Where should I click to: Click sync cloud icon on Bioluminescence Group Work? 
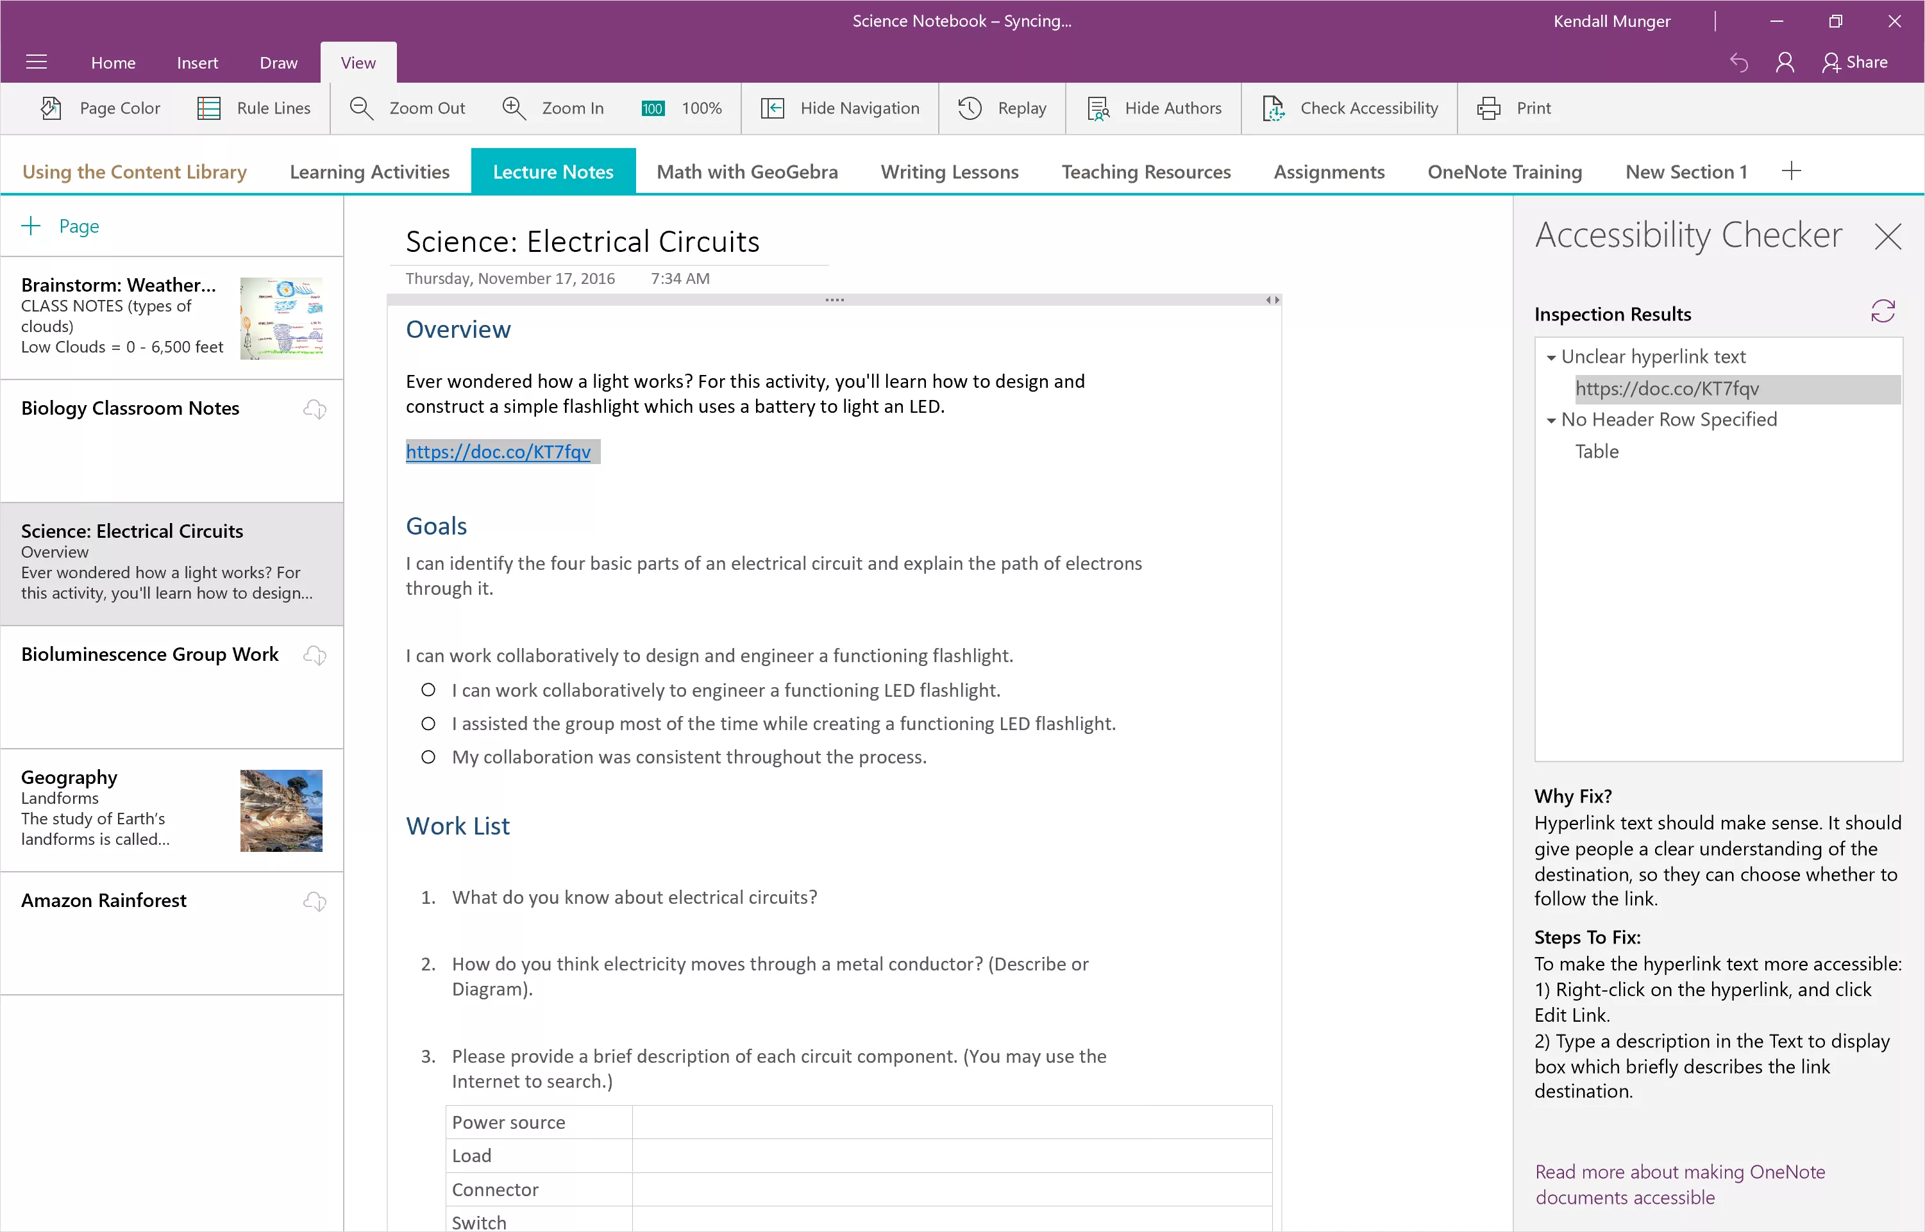[314, 656]
